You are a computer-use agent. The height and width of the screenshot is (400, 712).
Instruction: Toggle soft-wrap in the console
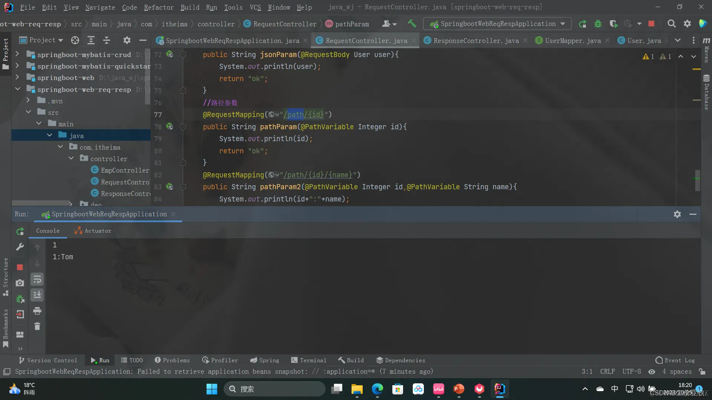pyautogui.click(x=37, y=279)
